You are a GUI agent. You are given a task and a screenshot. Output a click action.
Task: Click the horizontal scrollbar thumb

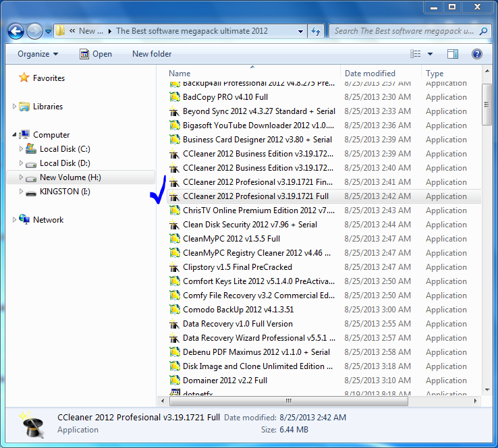pyautogui.click(x=288, y=401)
